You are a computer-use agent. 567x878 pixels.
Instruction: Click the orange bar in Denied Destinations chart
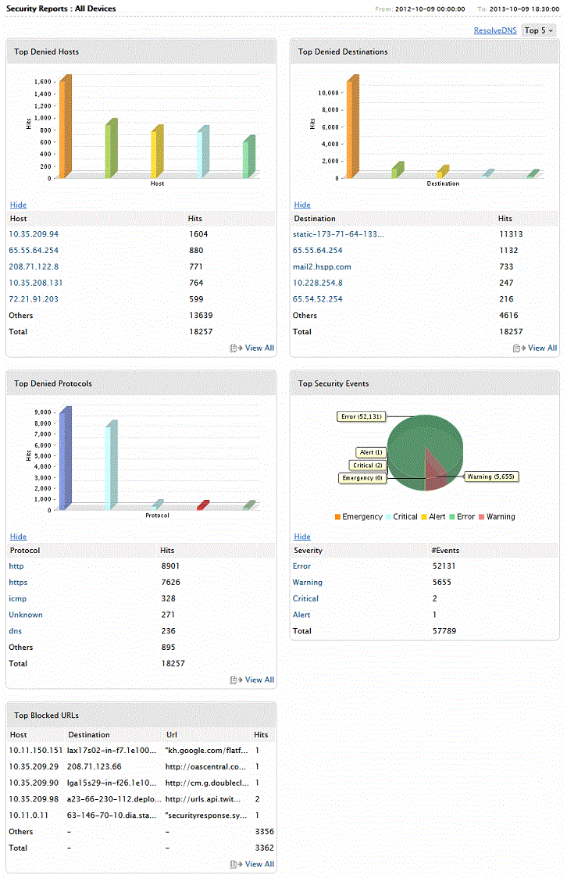pyautogui.click(x=352, y=127)
